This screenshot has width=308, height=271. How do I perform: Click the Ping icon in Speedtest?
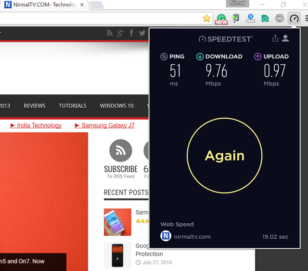[x=164, y=57]
